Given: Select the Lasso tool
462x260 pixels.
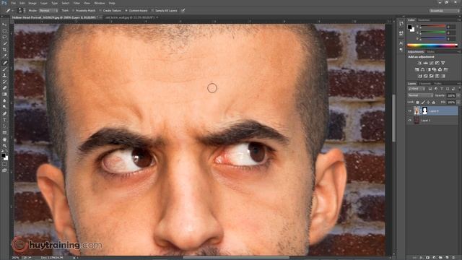Looking at the screenshot, I should [5, 37].
